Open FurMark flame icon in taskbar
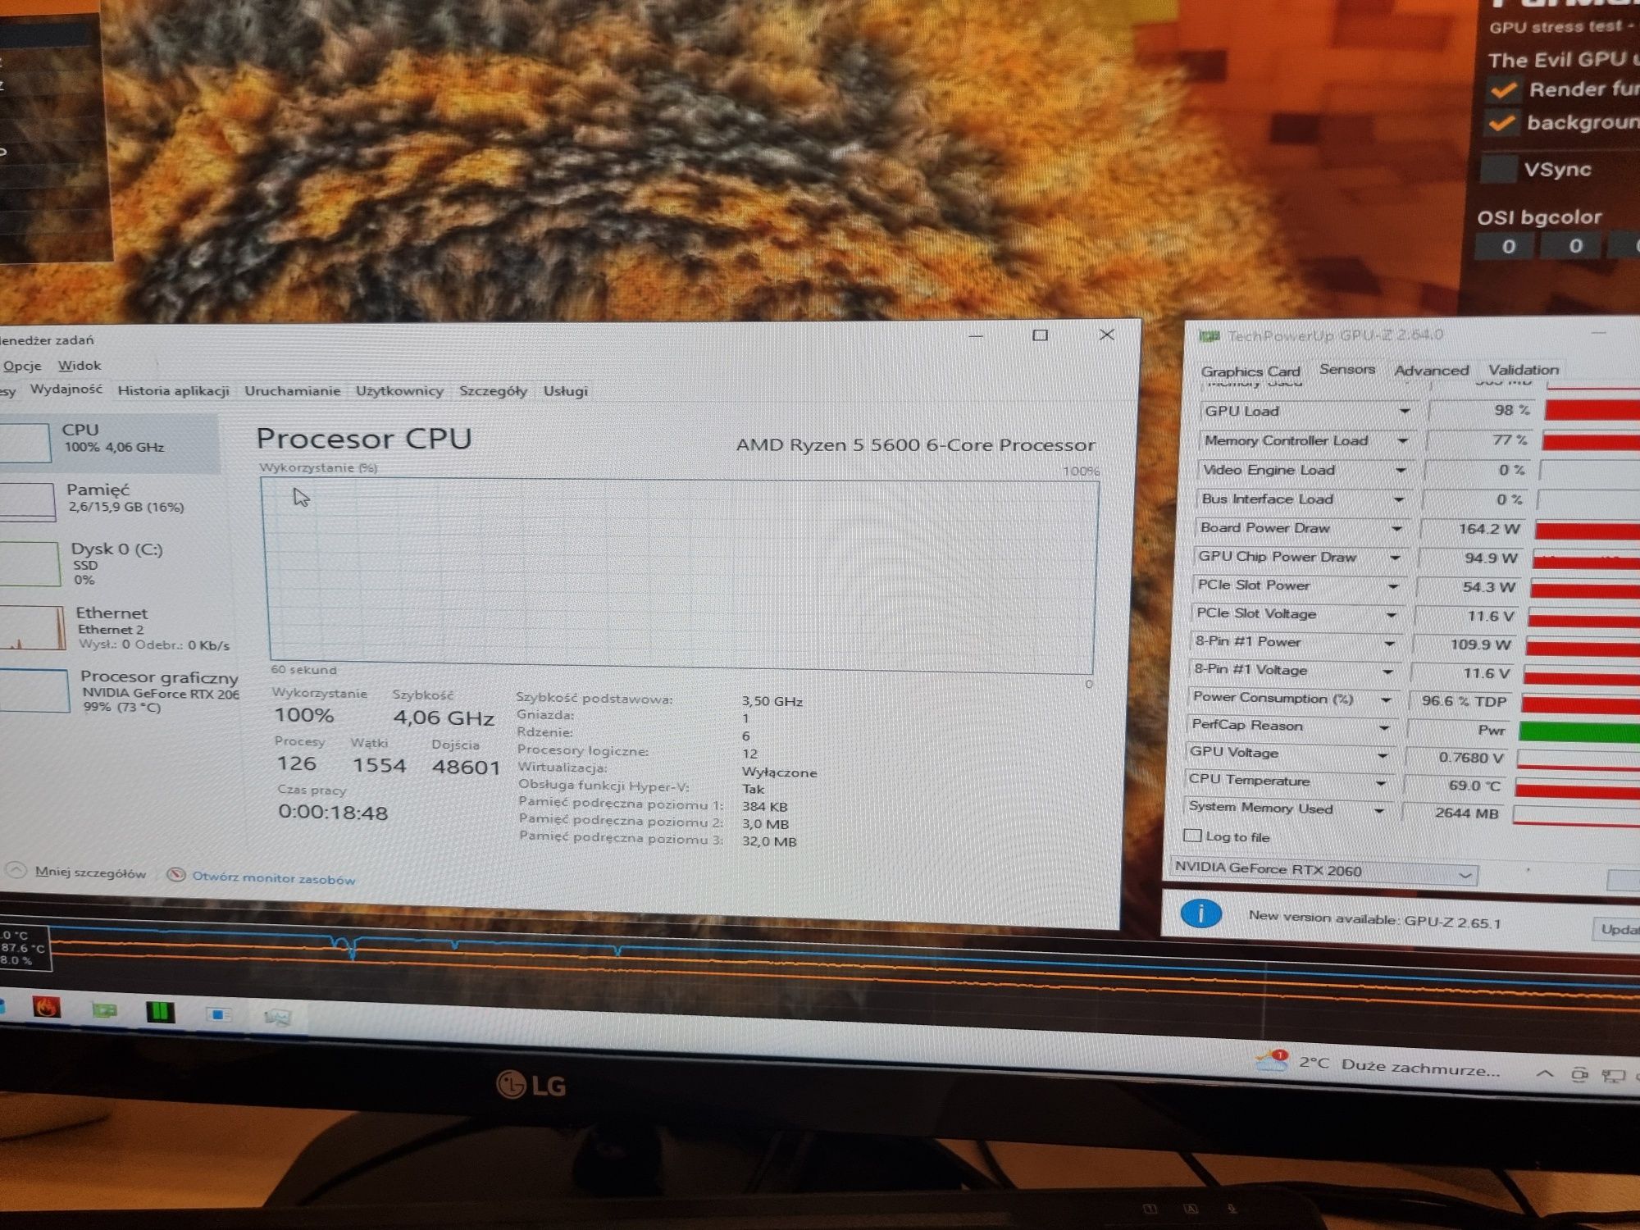Screen dimensions: 1640x1230 click(46, 1007)
